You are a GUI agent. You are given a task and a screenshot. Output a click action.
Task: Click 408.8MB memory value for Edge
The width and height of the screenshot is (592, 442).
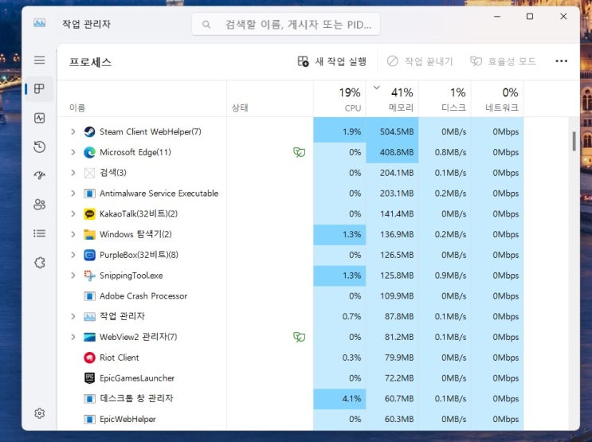coord(397,152)
